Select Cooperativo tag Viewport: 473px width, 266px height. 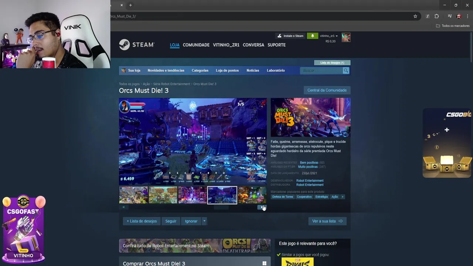tap(304, 197)
